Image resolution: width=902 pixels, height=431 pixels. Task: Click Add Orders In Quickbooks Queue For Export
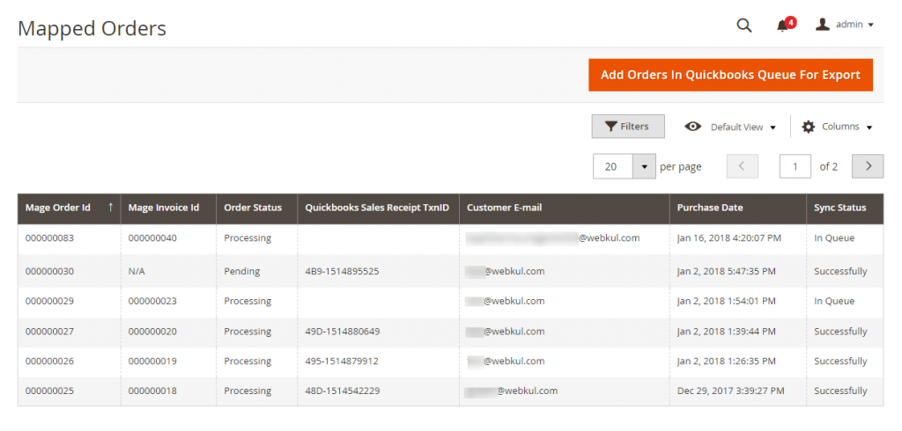730,75
